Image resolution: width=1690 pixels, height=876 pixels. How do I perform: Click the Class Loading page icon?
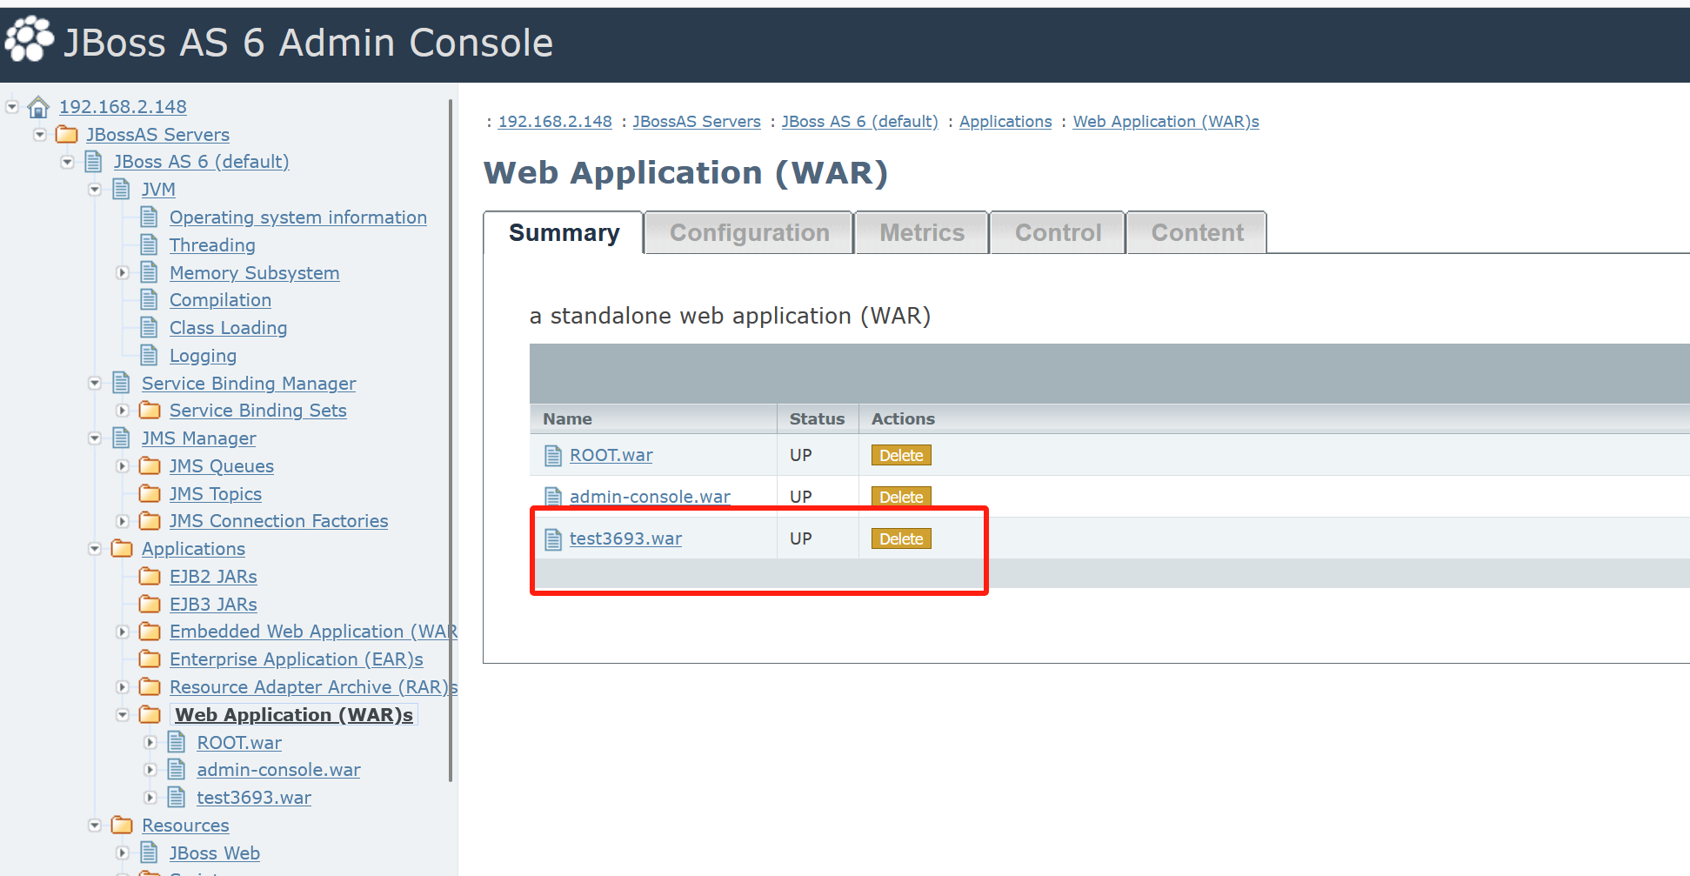click(x=150, y=327)
